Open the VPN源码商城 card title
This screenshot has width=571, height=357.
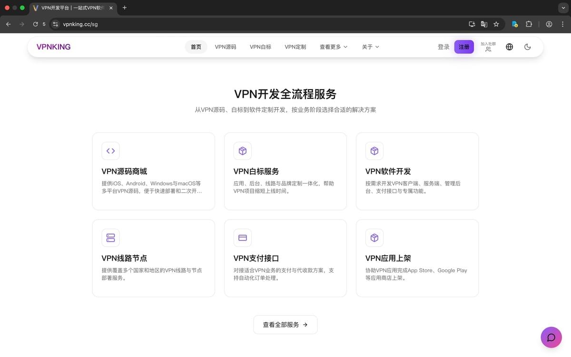[124, 171]
